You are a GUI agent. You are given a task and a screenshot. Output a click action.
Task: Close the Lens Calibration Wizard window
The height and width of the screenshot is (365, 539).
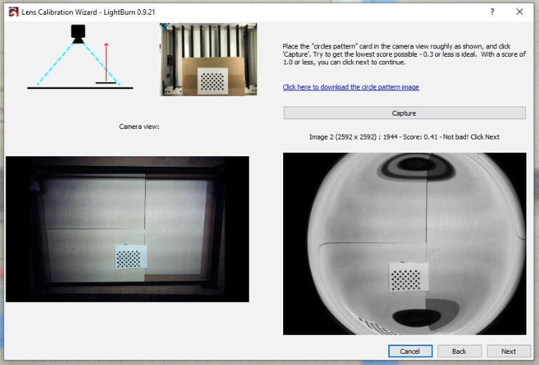click(x=519, y=12)
